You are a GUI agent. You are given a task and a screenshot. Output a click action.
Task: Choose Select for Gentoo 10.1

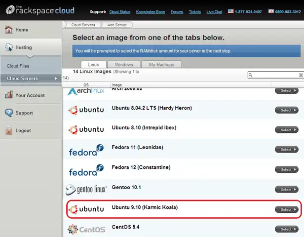286,190
